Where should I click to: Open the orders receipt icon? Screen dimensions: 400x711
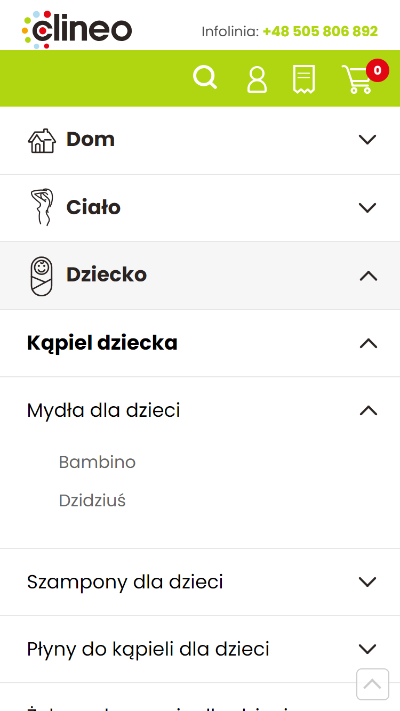(x=304, y=79)
